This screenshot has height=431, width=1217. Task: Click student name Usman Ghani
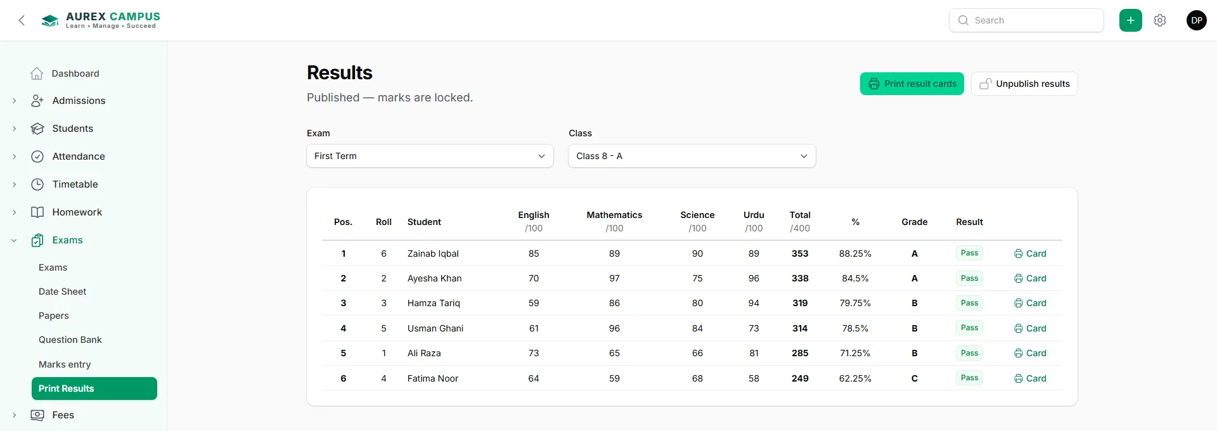pyautogui.click(x=435, y=328)
